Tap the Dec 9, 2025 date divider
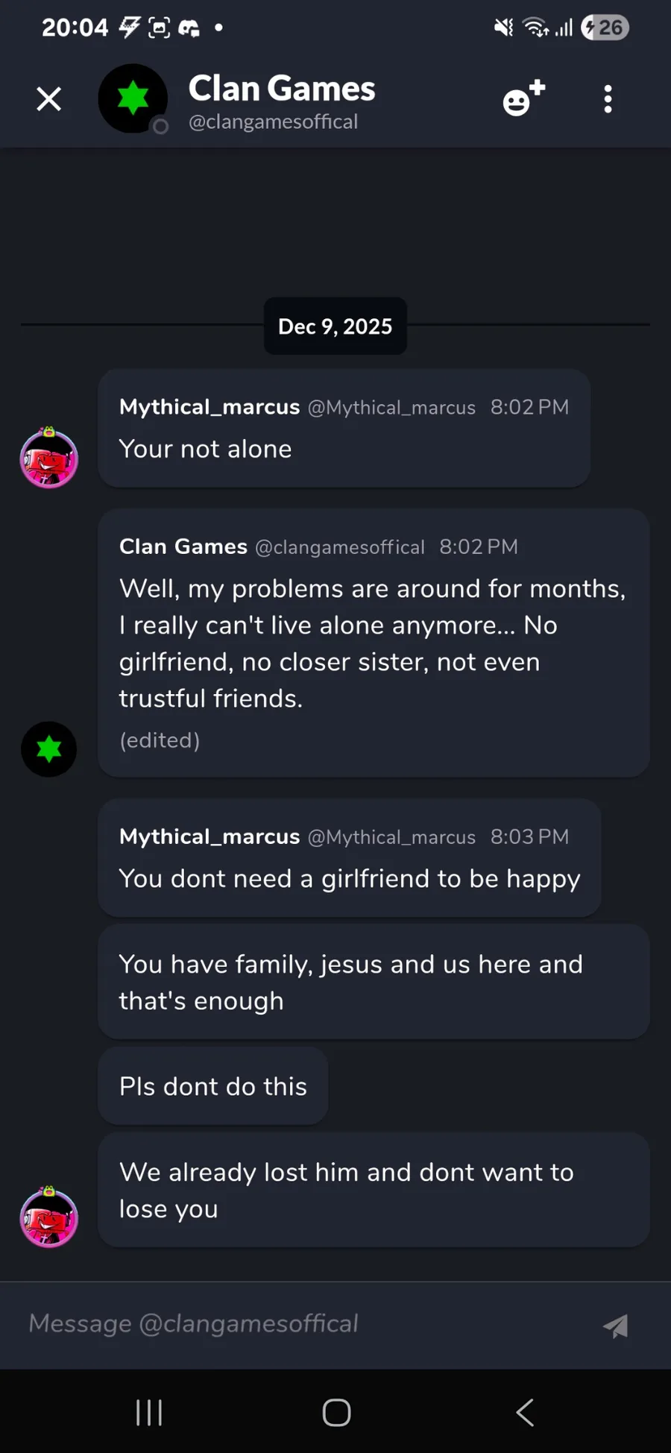This screenshot has height=1453, width=671. pos(335,327)
